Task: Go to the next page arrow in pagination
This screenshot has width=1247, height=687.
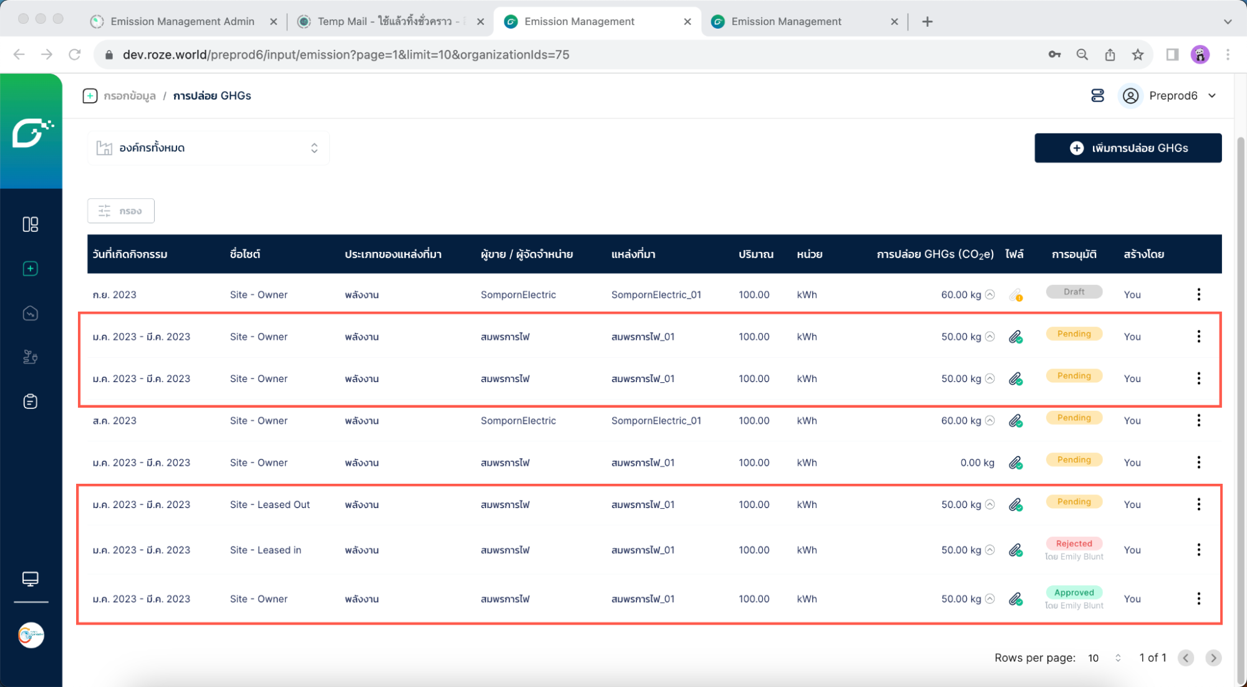Action: coord(1213,658)
